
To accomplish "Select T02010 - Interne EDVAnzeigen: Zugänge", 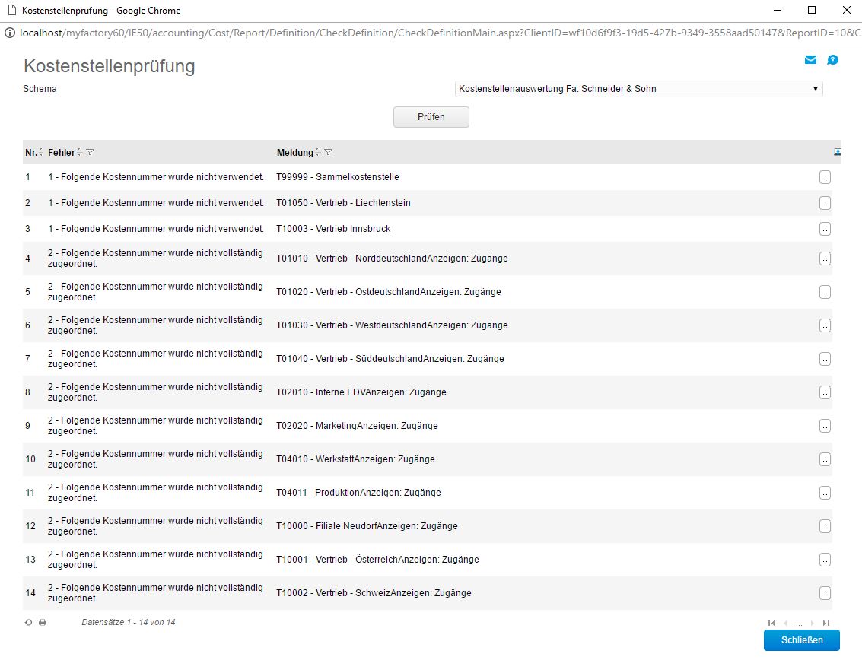I will (x=361, y=392).
